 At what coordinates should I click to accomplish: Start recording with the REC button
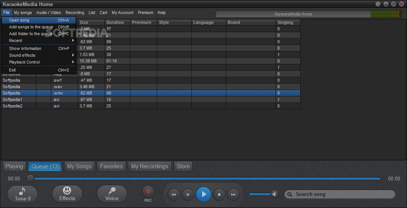148,192
